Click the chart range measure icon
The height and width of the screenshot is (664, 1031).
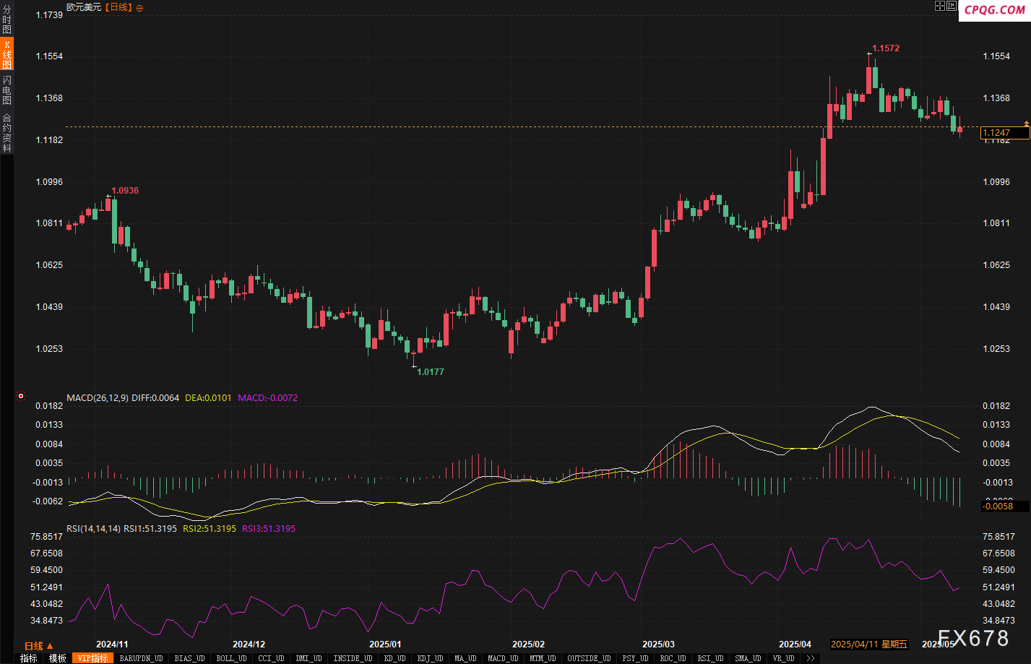(951, 6)
